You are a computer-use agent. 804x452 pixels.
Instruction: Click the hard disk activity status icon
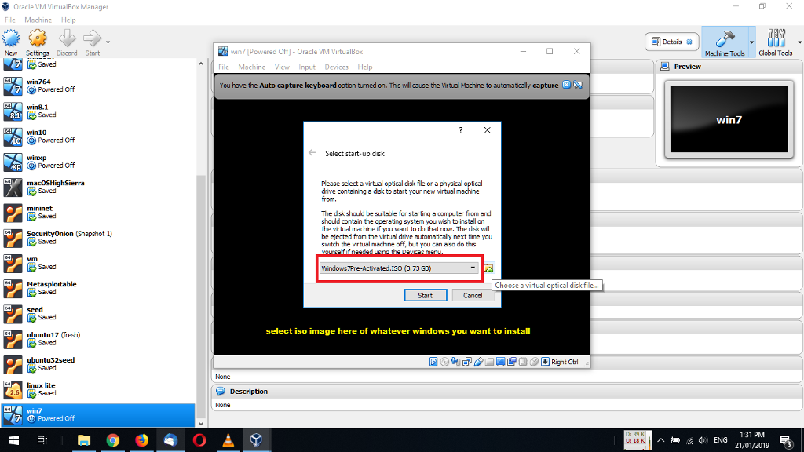(433, 362)
